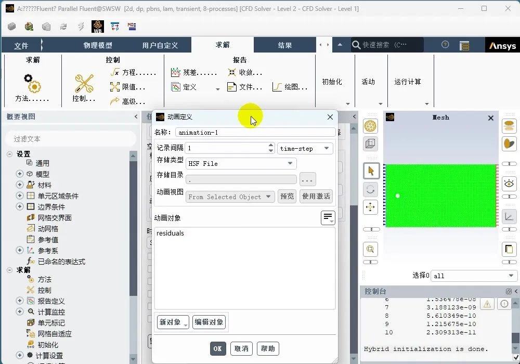Viewport: 520px width, 364px height.
Task: Click the zoom-to-area magnifier icon
Action: (x=370, y=249)
